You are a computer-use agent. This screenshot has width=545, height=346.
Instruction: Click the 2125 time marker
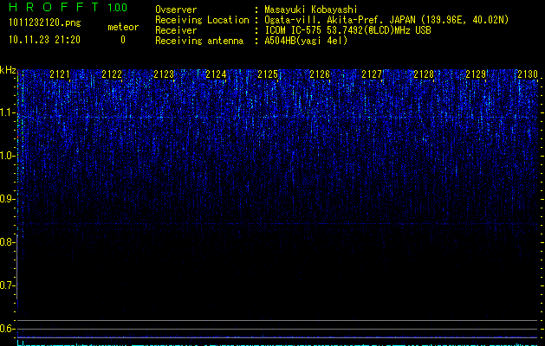click(x=268, y=74)
